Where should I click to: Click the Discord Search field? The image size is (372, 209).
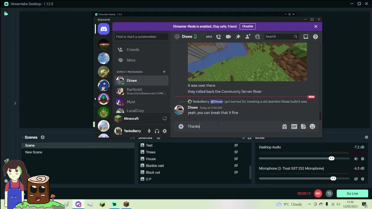pyautogui.click(x=282, y=37)
